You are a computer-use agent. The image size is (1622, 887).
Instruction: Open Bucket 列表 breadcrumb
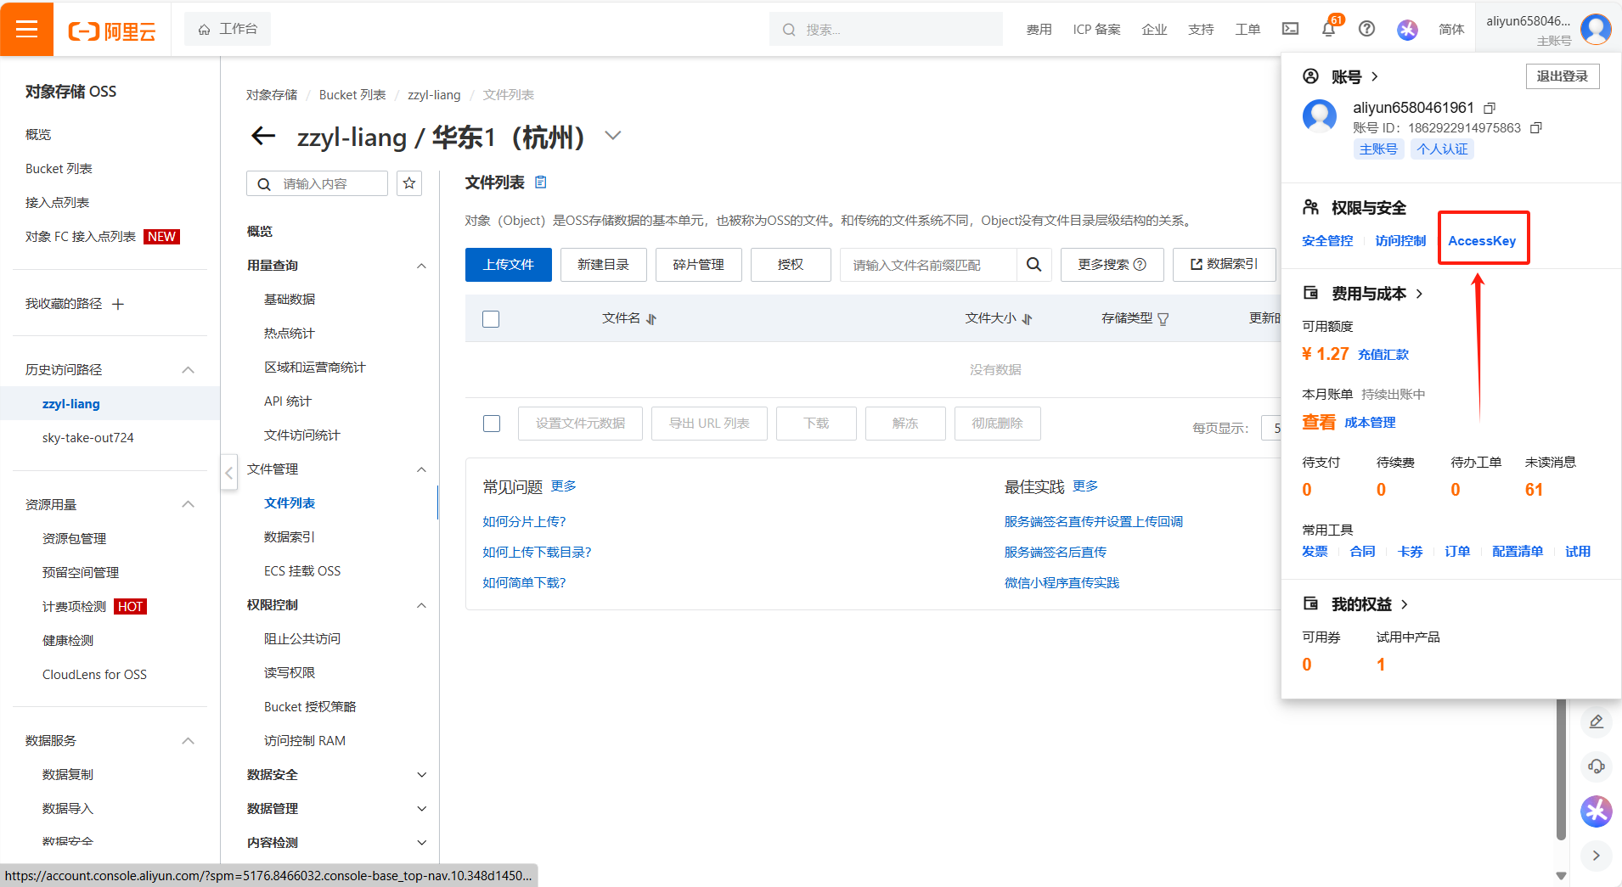352,95
